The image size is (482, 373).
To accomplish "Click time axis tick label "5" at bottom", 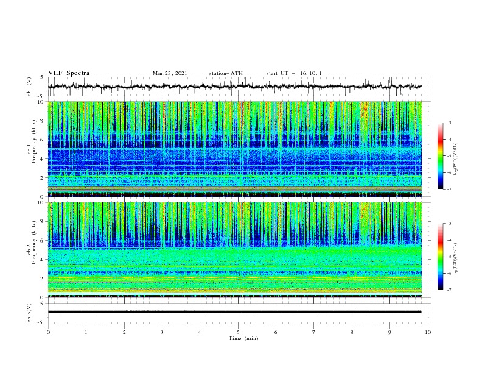I will (x=238, y=332).
